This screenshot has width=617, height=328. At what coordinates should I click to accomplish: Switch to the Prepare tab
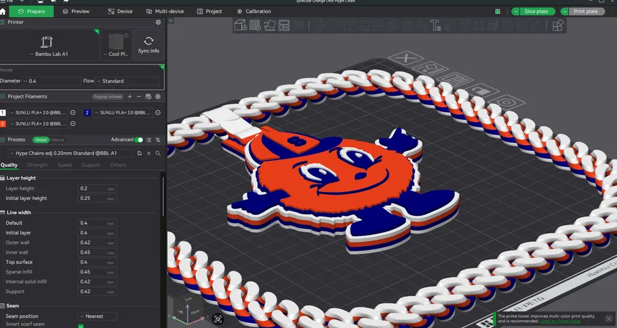[31, 11]
